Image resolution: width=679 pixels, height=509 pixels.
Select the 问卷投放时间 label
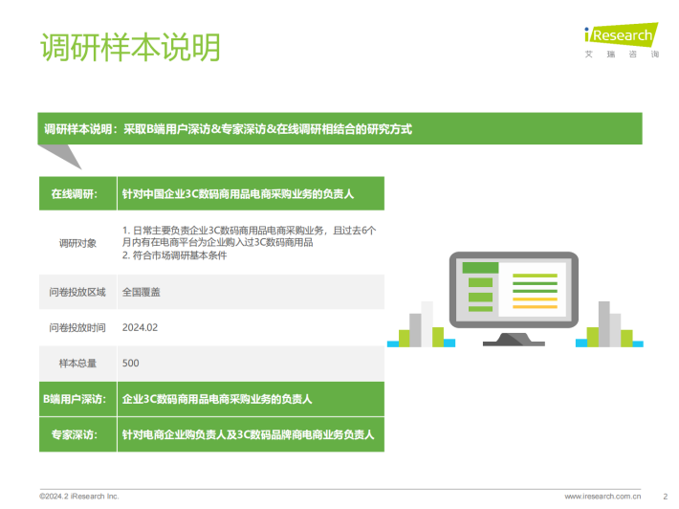[x=77, y=327]
